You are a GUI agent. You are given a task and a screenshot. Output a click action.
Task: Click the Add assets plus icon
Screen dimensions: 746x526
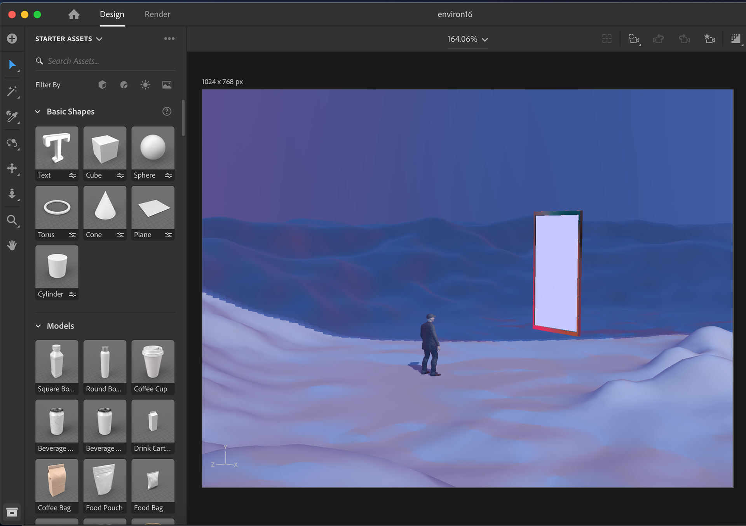12,38
